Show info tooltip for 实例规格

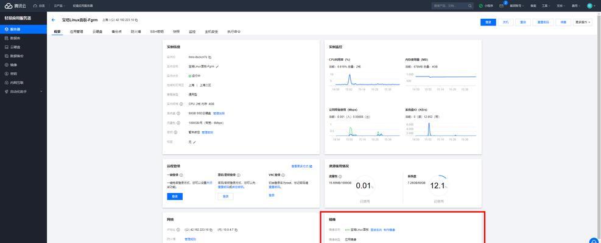pyautogui.click(x=181, y=104)
